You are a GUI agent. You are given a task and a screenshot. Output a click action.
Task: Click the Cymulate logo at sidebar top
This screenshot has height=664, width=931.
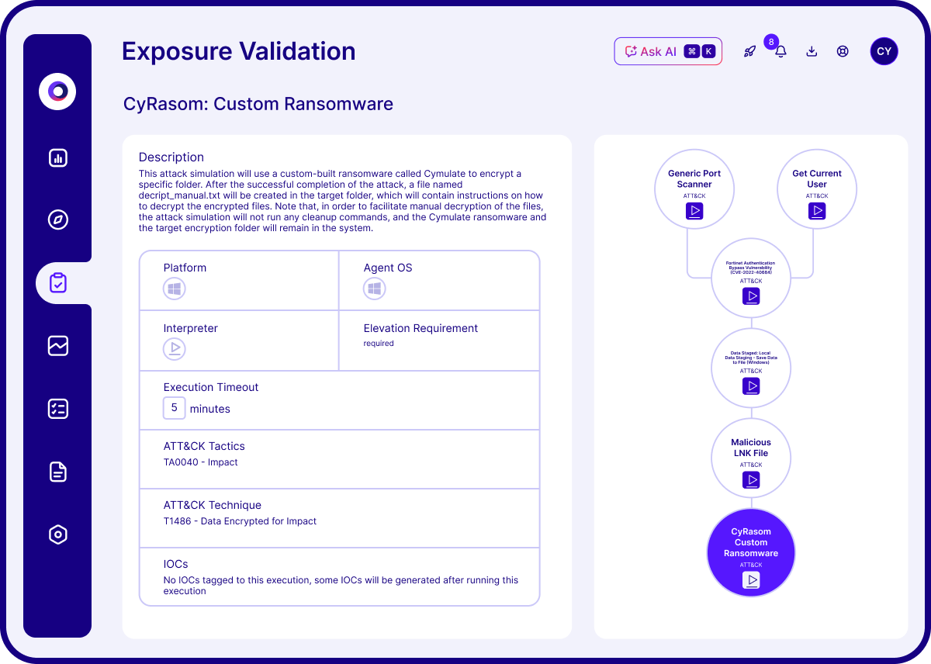pos(58,92)
